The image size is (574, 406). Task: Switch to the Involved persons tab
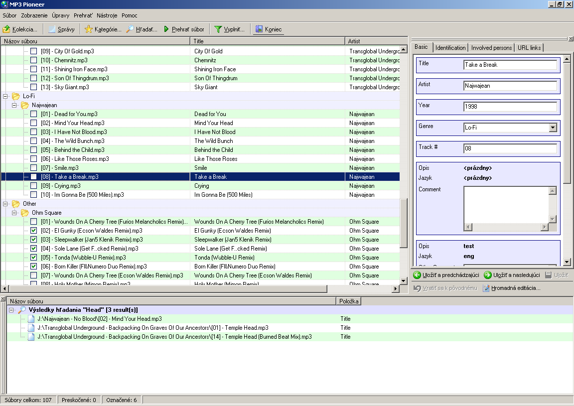pyautogui.click(x=492, y=48)
